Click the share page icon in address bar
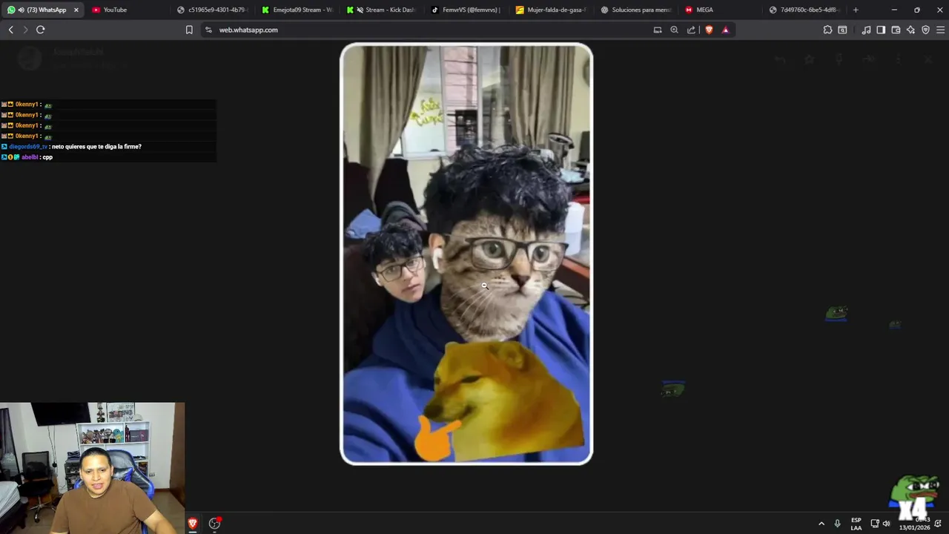This screenshot has height=534, width=949. pyautogui.click(x=691, y=30)
